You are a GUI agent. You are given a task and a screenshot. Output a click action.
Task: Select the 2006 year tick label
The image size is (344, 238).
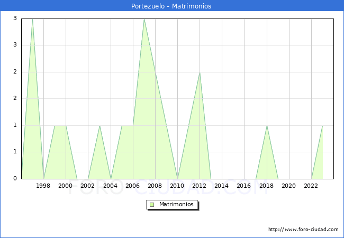point(132,186)
